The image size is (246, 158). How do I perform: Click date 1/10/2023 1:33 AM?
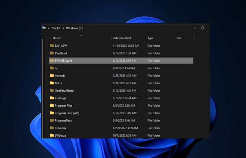[x=124, y=53]
